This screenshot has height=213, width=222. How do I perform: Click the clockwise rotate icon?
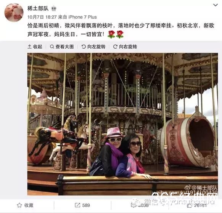tap(115, 46)
